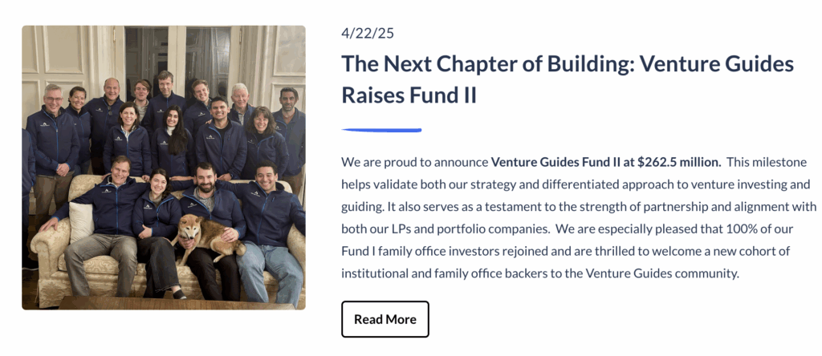Click the blue divider under the headline
This screenshot has width=822, height=356.
click(x=381, y=130)
